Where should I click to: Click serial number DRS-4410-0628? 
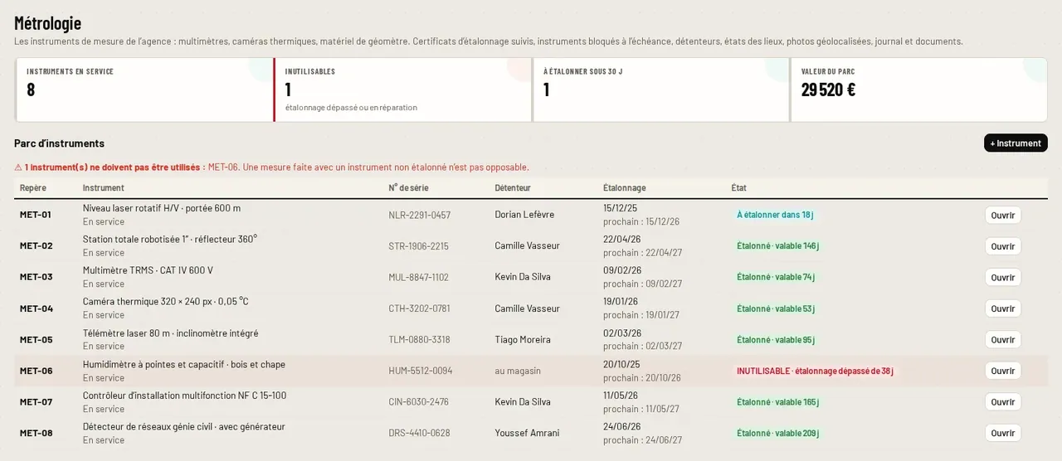tap(419, 433)
